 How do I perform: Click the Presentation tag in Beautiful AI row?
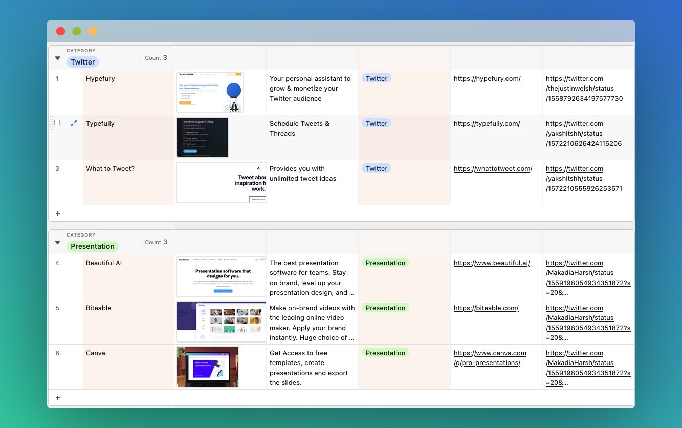pyautogui.click(x=385, y=263)
